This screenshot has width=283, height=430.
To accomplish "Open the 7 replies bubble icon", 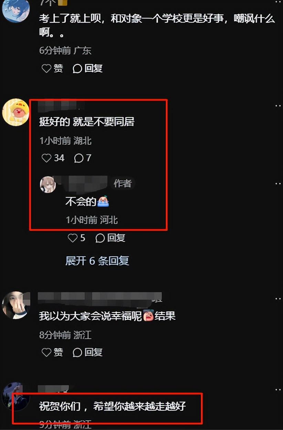I will point(83,158).
